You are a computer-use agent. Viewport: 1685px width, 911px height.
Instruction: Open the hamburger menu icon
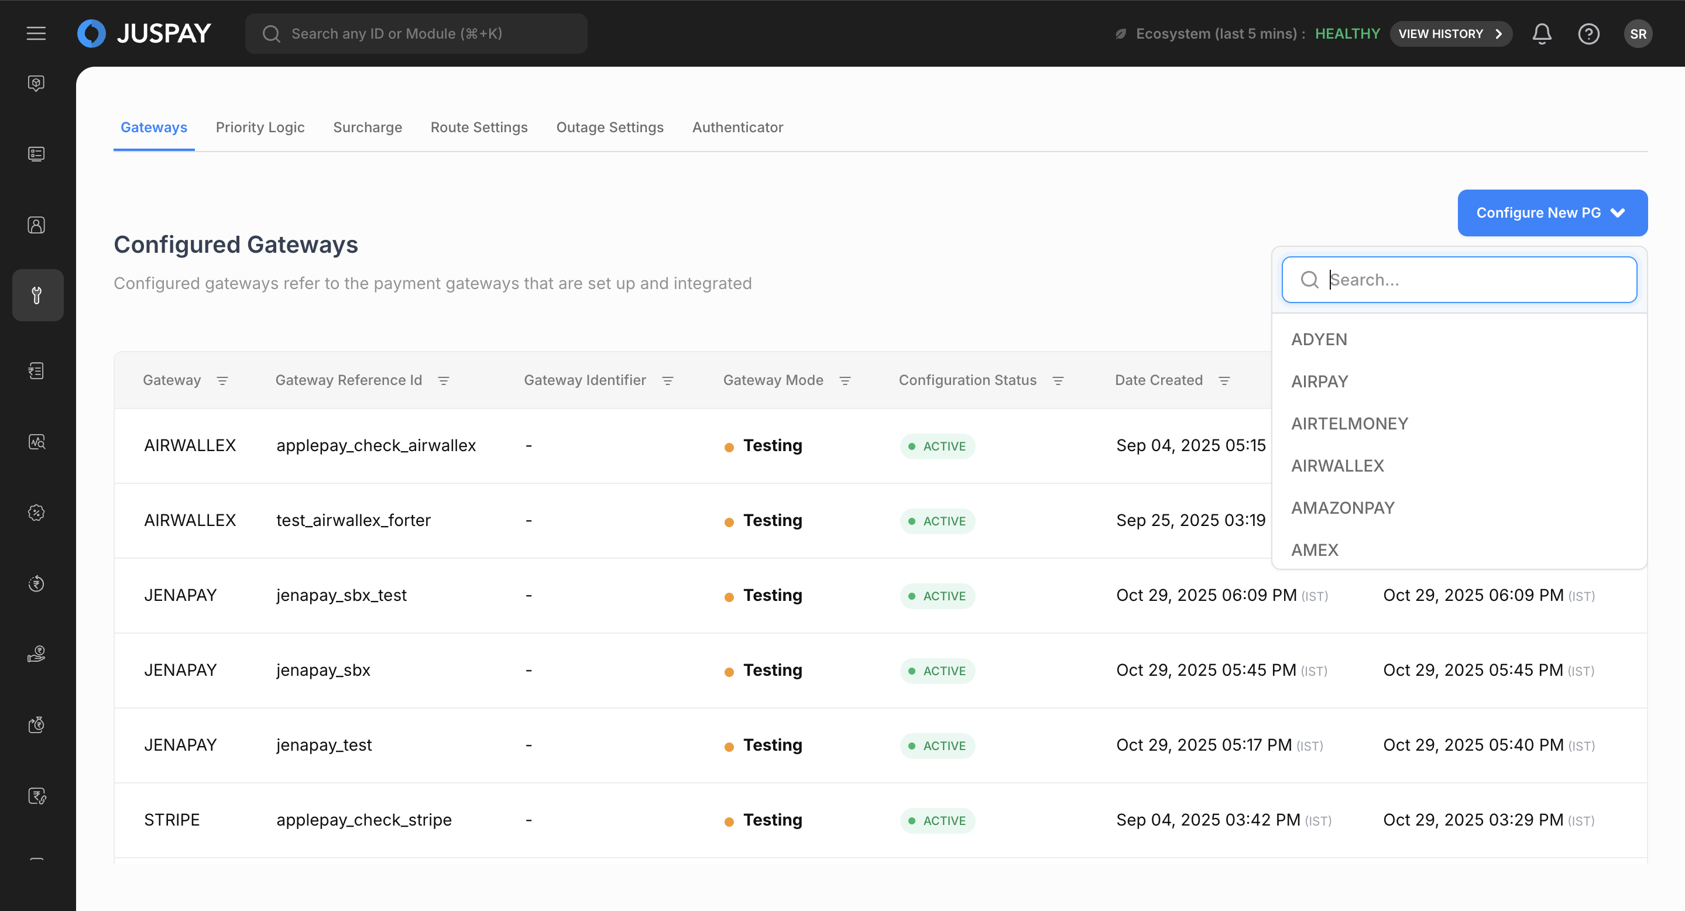36,33
